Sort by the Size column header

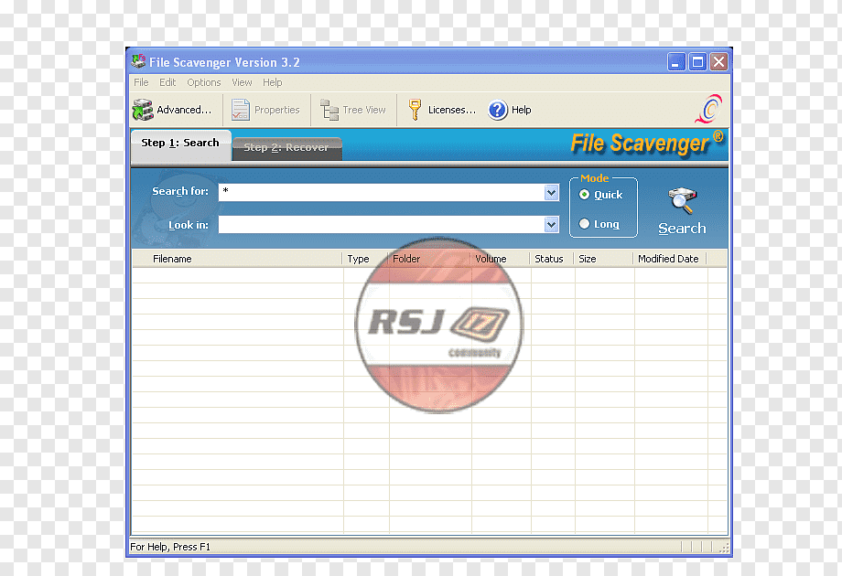pos(603,259)
